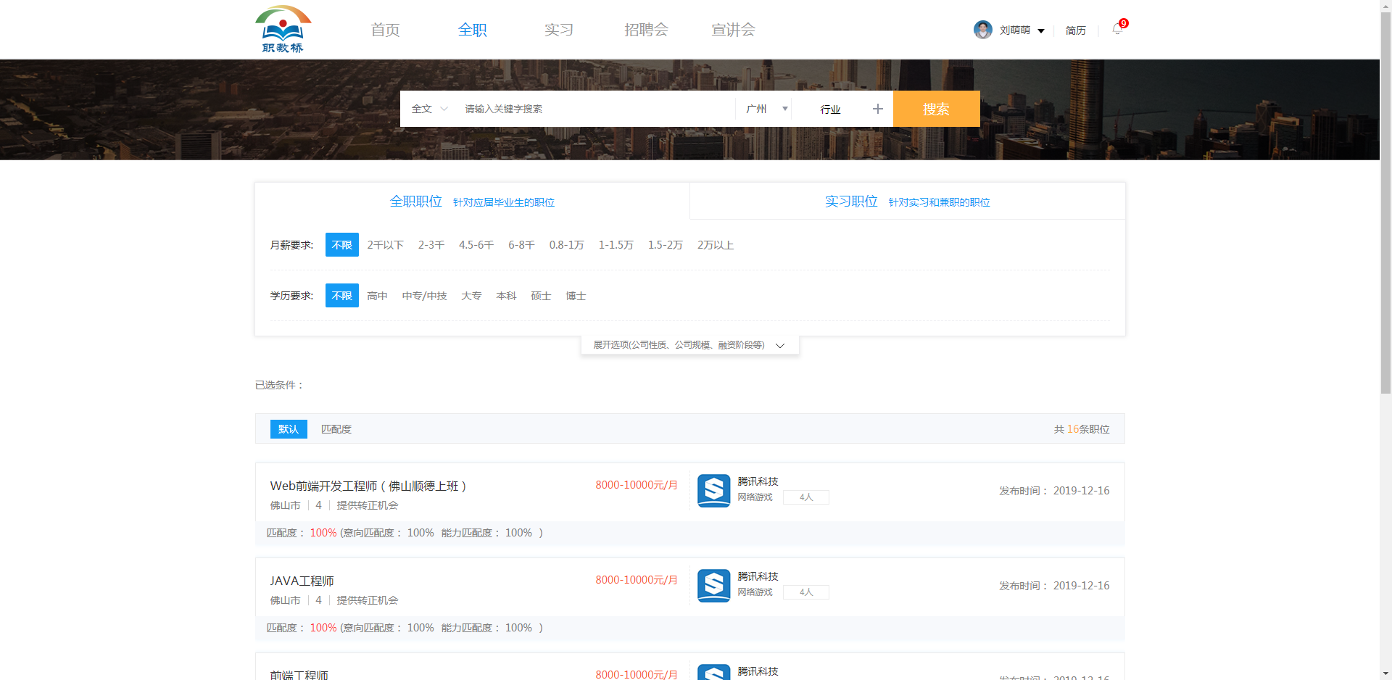This screenshot has width=1392, height=680.
Task: Select salary 1.5-2万 option
Action: click(665, 245)
